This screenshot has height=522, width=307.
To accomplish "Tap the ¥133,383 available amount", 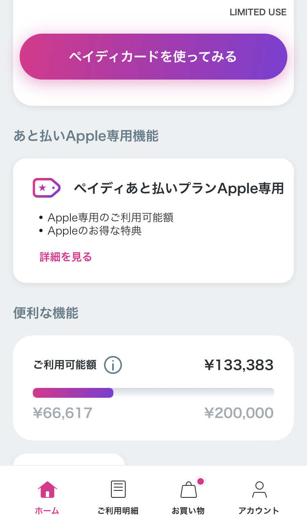I will tap(239, 365).
